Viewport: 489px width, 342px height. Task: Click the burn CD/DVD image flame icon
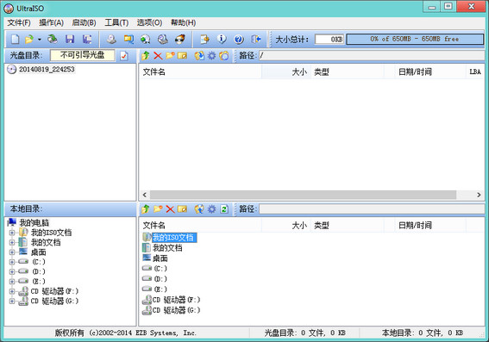(179, 40)
